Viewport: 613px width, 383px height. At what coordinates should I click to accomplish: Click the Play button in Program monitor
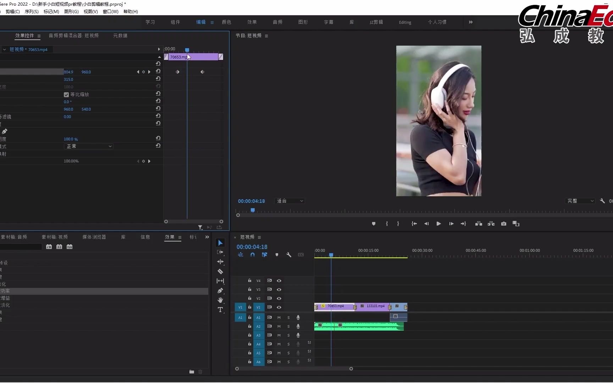point(439,224)
